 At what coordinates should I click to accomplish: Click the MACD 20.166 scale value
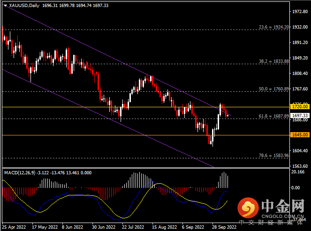click(x=298, y=172)
